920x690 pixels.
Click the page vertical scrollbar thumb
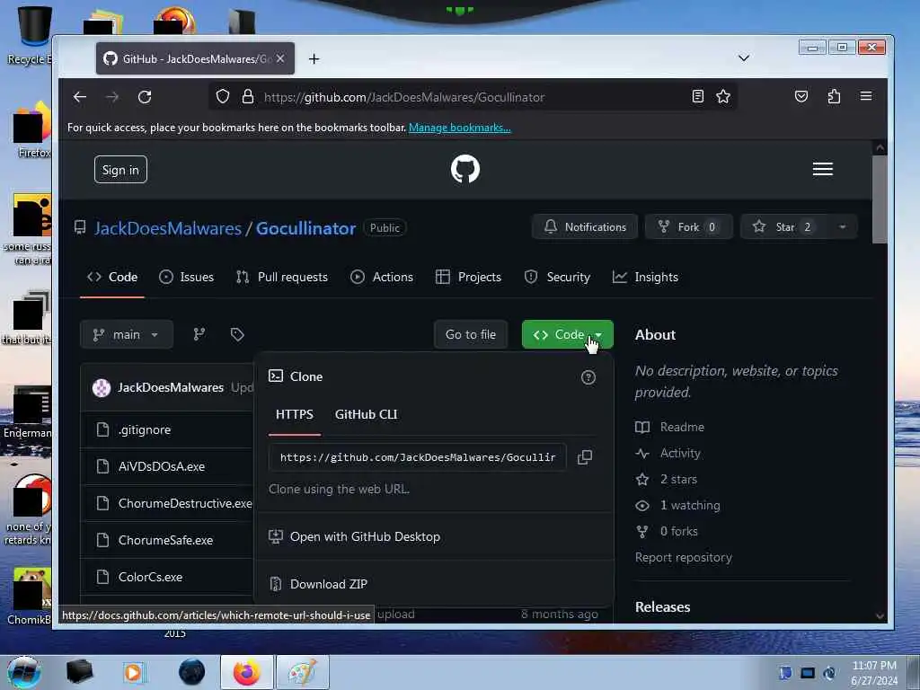coord(880,199)
